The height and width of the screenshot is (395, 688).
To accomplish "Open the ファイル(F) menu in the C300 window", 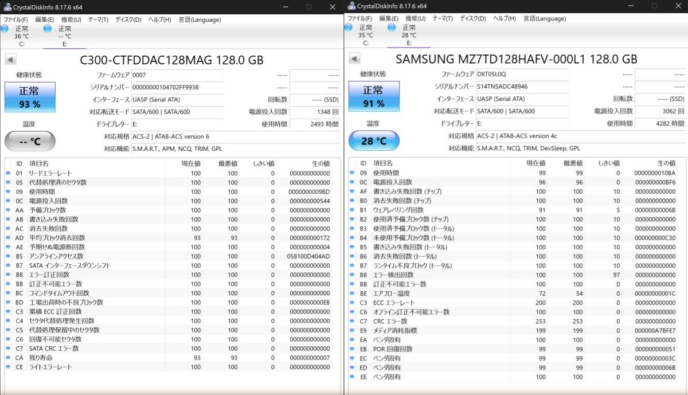I will tap(15, 19).
